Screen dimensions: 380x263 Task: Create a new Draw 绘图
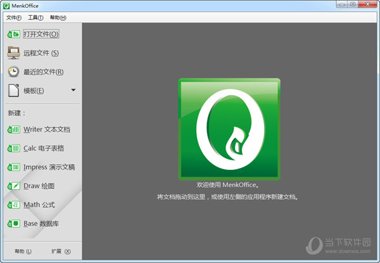point(39,186)
